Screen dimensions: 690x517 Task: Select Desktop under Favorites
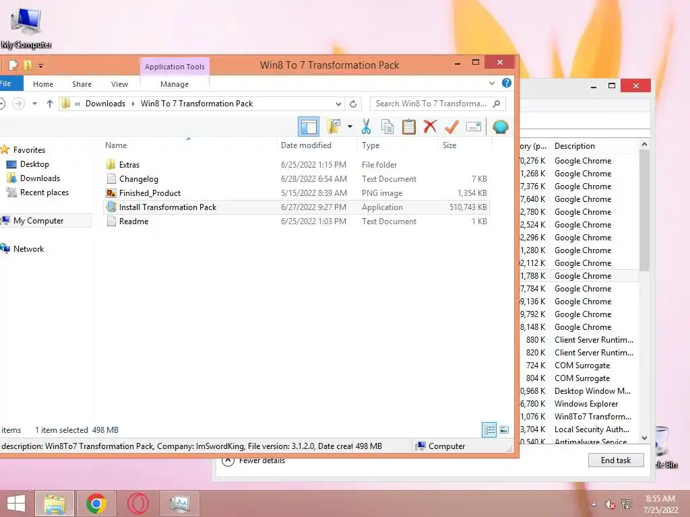[x=34, y=164]
